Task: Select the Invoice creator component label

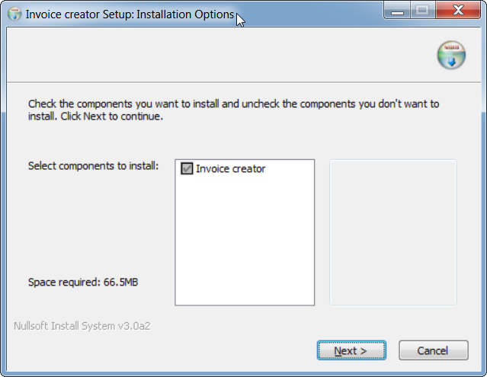Action: coord(230,169)
